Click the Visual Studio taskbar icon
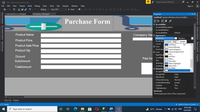 (x=118, y=109)
